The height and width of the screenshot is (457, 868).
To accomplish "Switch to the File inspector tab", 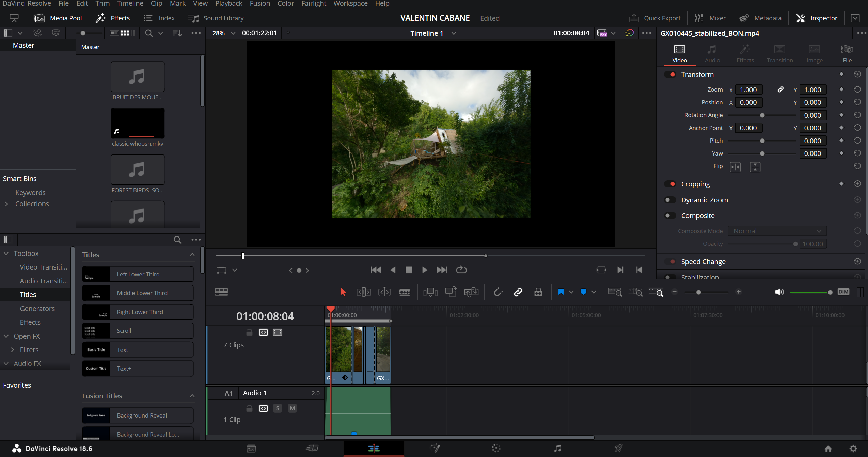I will click(847, 54).
